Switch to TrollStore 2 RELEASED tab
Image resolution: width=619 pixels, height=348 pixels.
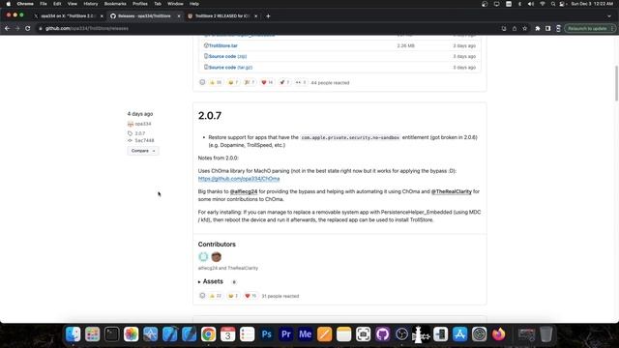[222, 16]
